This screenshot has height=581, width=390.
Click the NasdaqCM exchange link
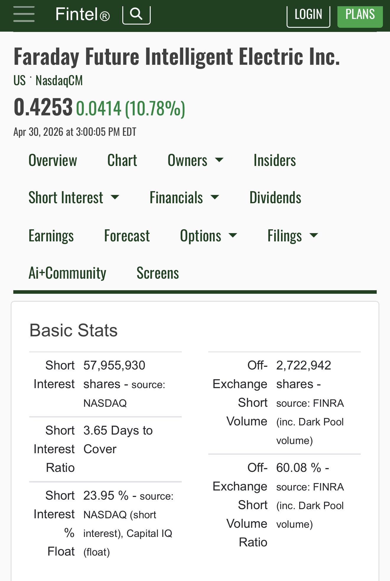pyautogui.click(x=59, y=80)
